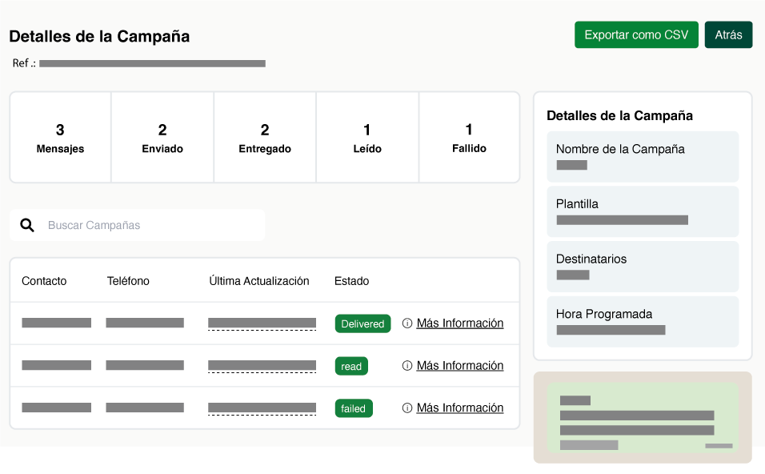
Task: Select the 1 Leído stat card
Action: coord(367,137)
